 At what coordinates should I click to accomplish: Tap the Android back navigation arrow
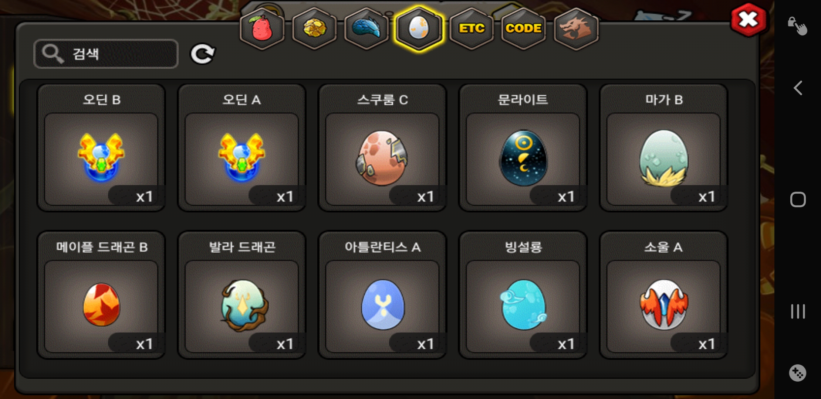click(x=798, y=88)
